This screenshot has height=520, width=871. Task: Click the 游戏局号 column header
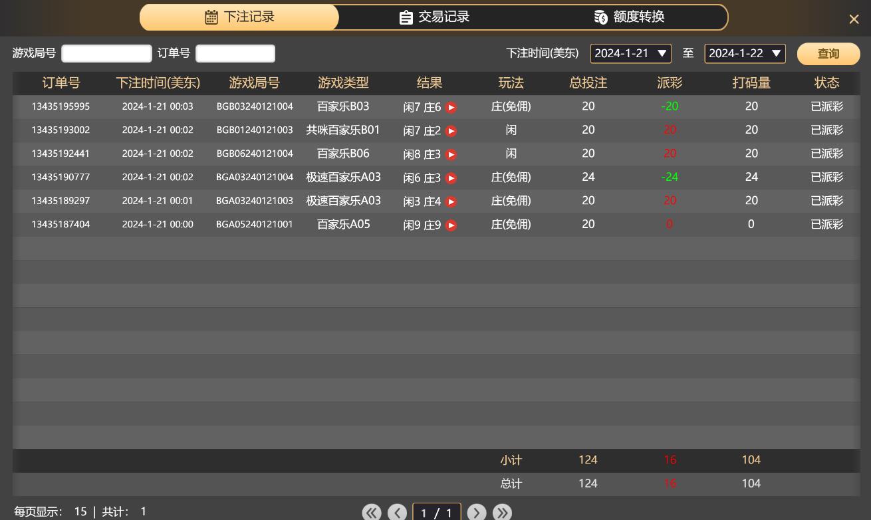[254, 83]
